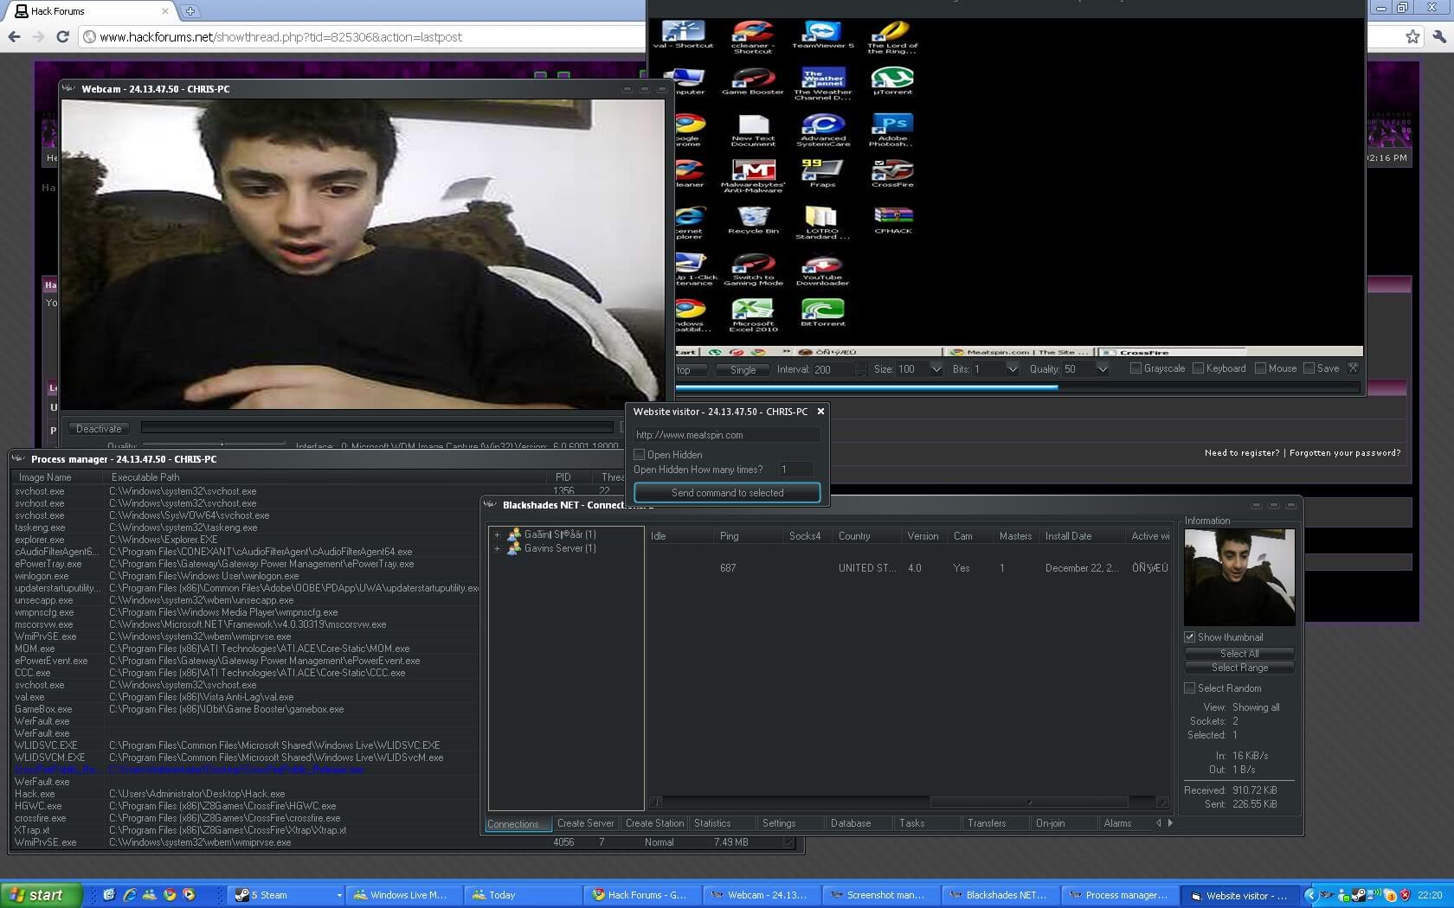Open the Chrome wrench menu
1454x908 pixels.
[x=1438, y=36]
